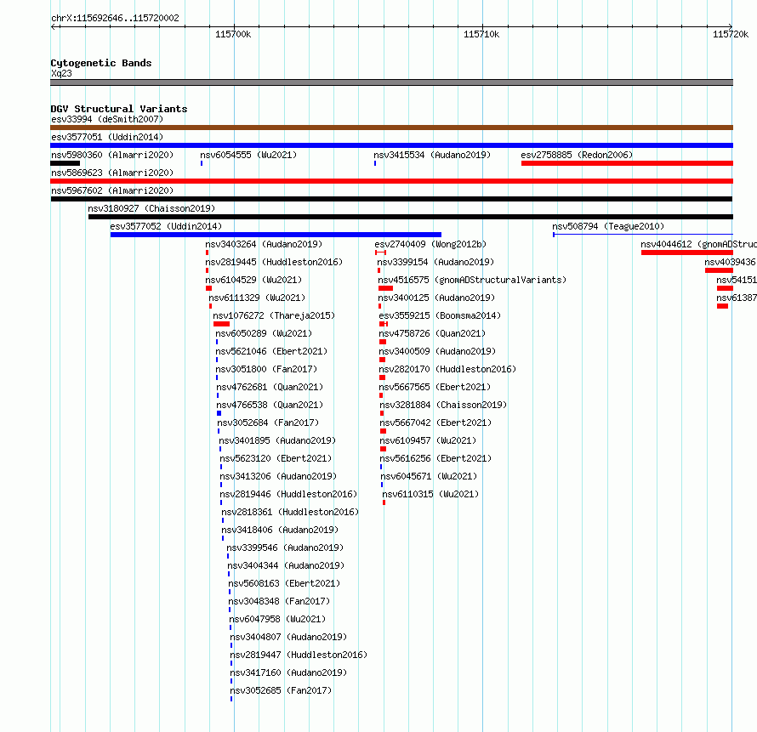The width and height of the screenshot is (757, 732).
Task: Open nsv5869623 (Almarri2020) entry
Action: click(112, 173)
